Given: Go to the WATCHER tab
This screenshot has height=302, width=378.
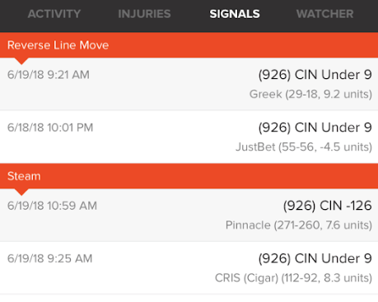Looking at the screenshot, I should tap(325, 14).
